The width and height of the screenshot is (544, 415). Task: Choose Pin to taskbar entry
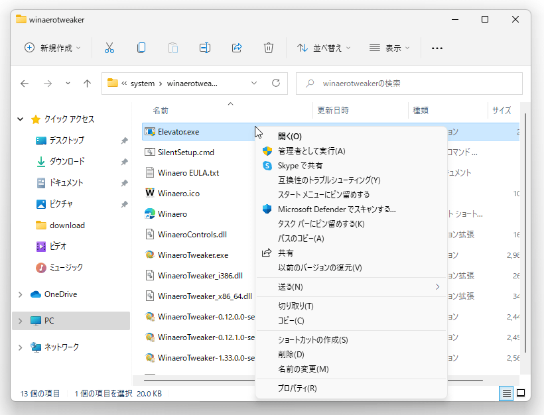(351, 223)
